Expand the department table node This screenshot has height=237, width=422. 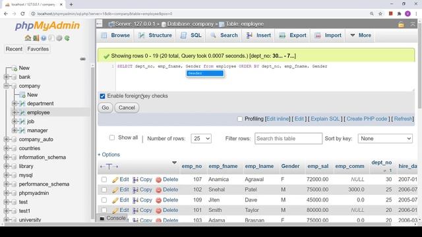click(15, 103)
